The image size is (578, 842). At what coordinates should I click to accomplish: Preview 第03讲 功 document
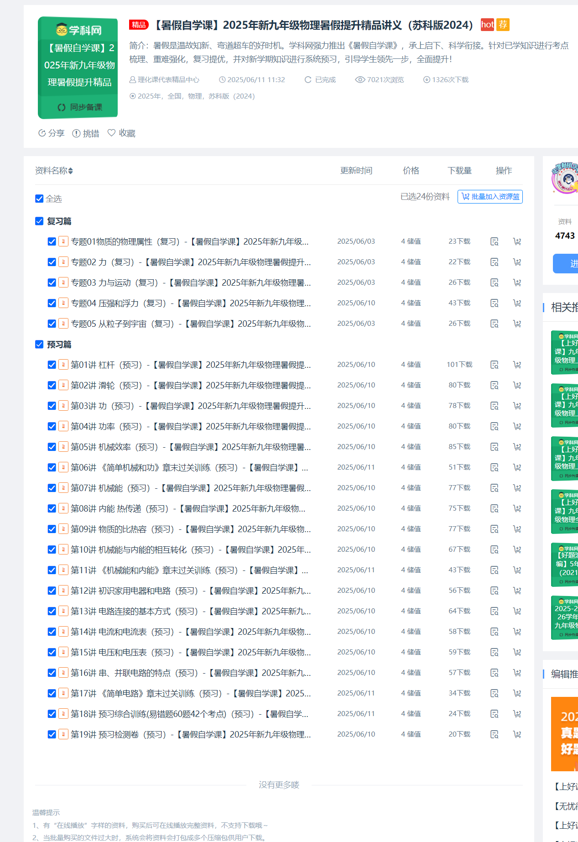click(x=494, y=406)
